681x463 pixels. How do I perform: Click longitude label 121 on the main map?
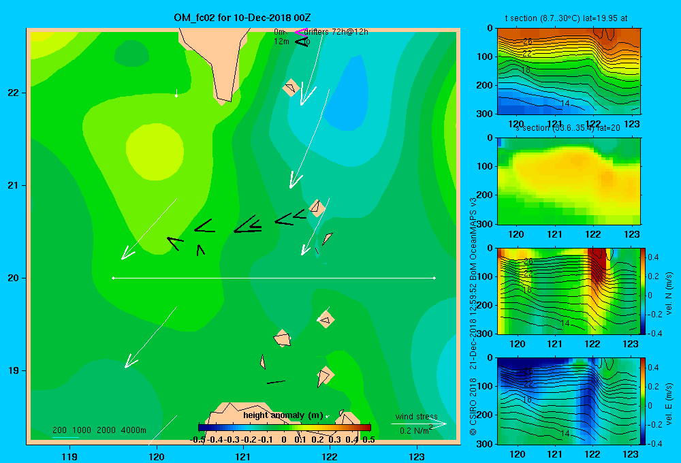(x=243, y=456)
